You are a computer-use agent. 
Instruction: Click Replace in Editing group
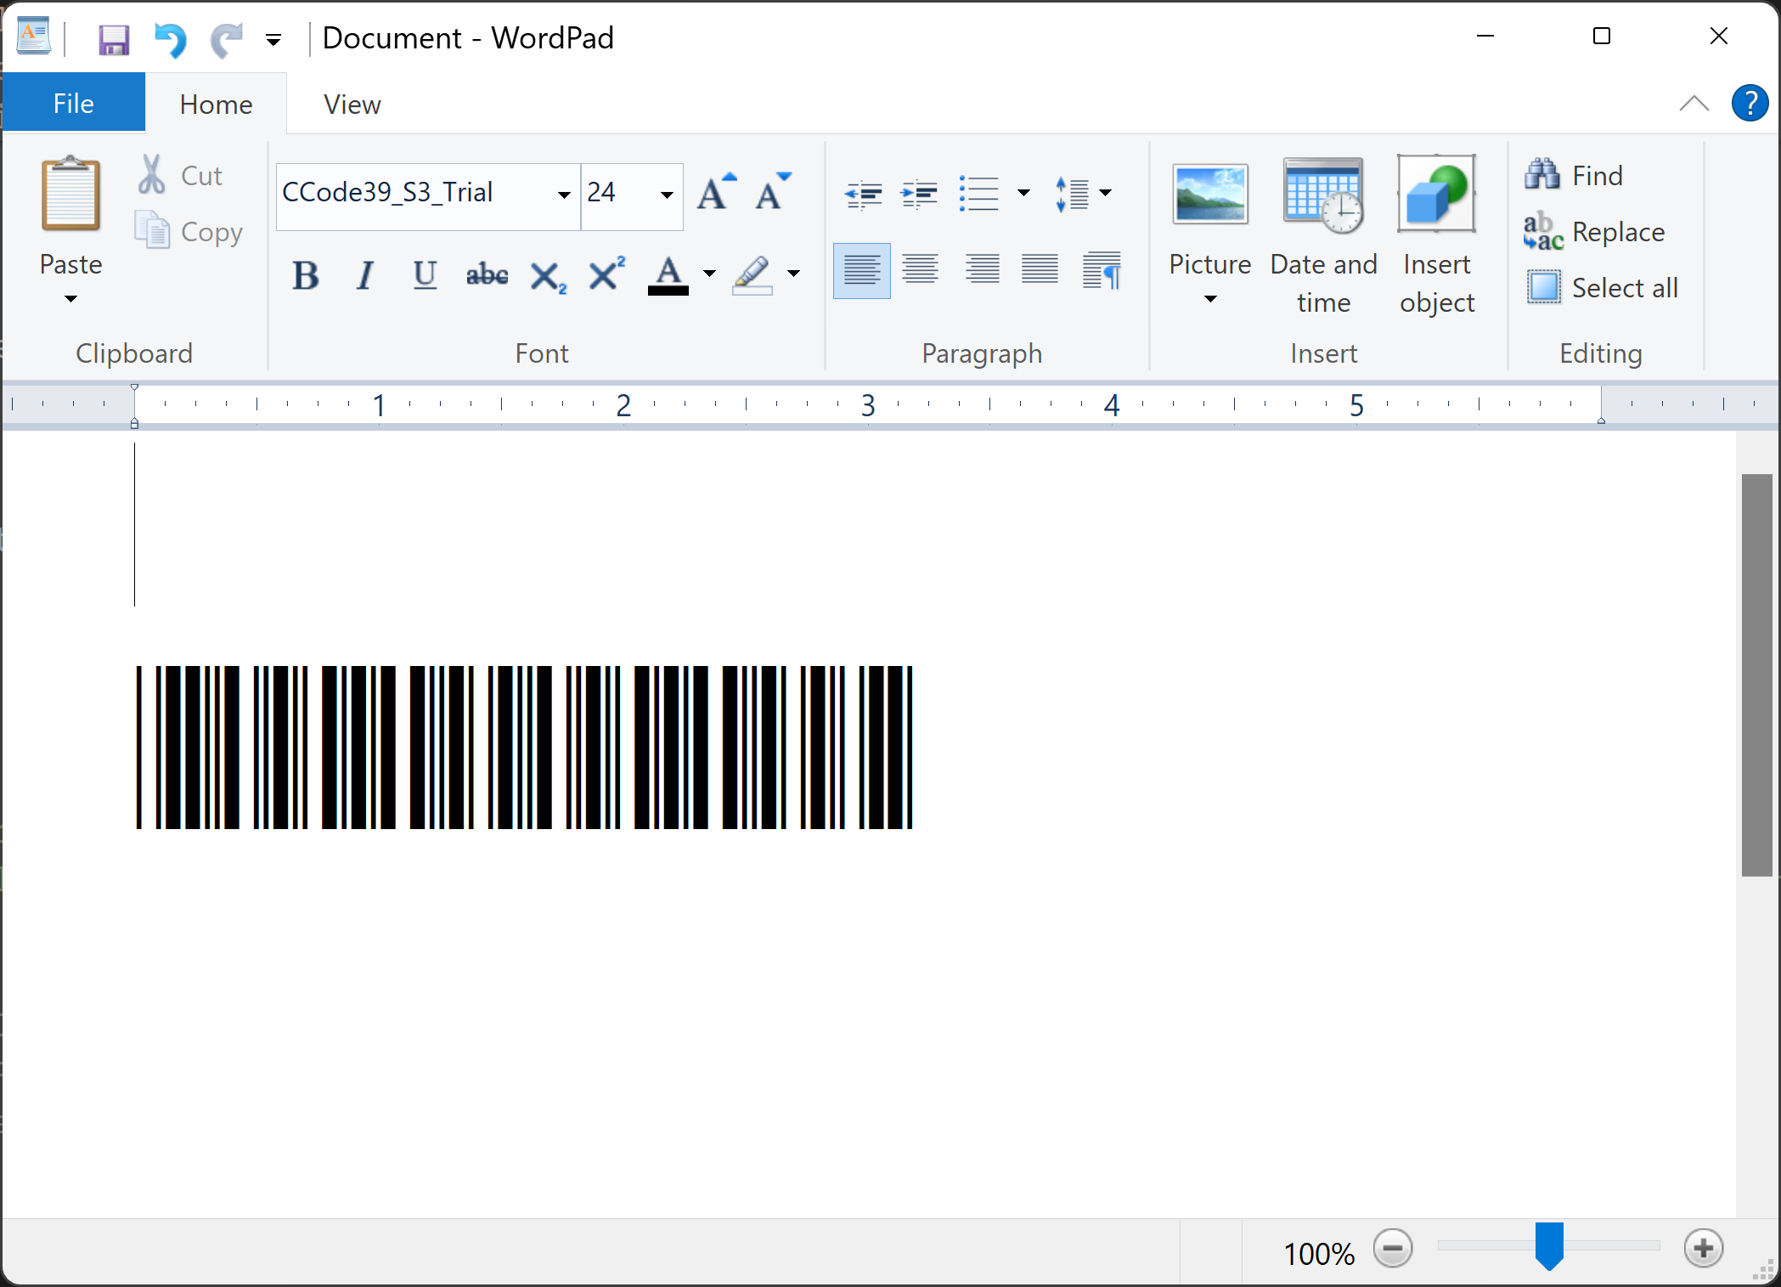pos(1595,231)
